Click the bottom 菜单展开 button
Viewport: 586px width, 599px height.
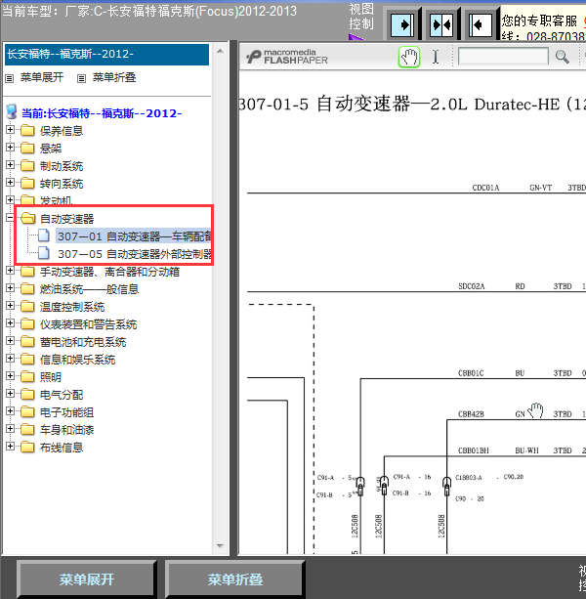[x=86, y=579]
